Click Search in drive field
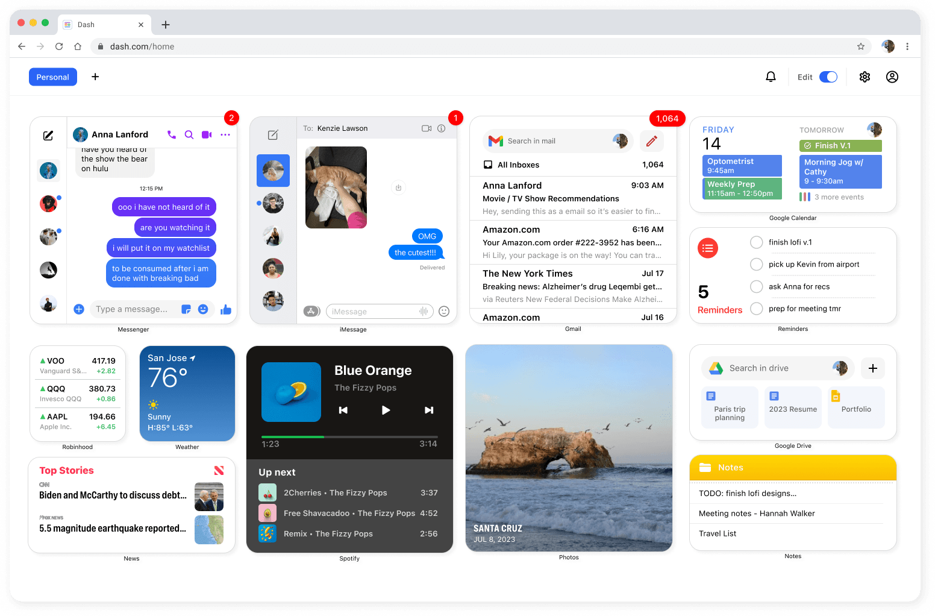 point(778,368)
